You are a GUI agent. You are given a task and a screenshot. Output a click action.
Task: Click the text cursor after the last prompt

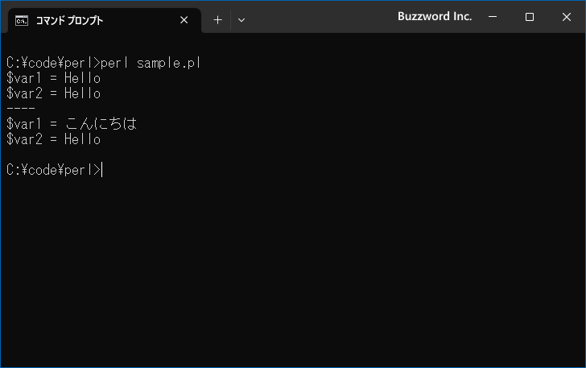click(x=102, y=170)
